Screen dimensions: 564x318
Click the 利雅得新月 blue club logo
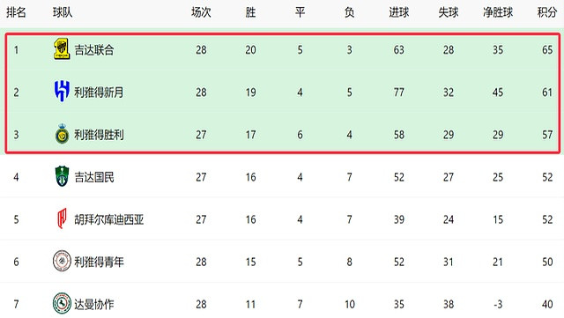coord(62,92)
